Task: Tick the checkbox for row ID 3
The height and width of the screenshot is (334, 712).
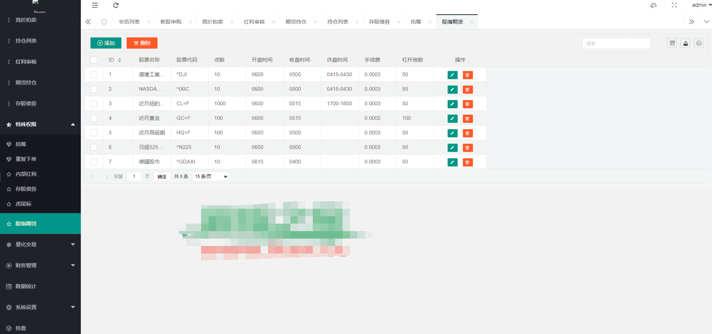Action: pos(94,104)
